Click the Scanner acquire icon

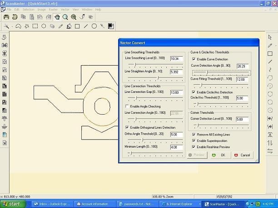click(x=15, y=17)
